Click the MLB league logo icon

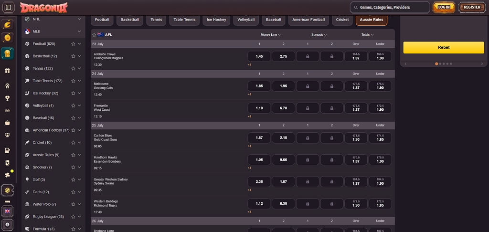pyautogui.click(x=27, y=31)
